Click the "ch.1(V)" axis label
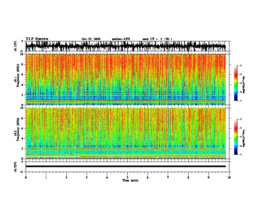 tap(16, 46)
